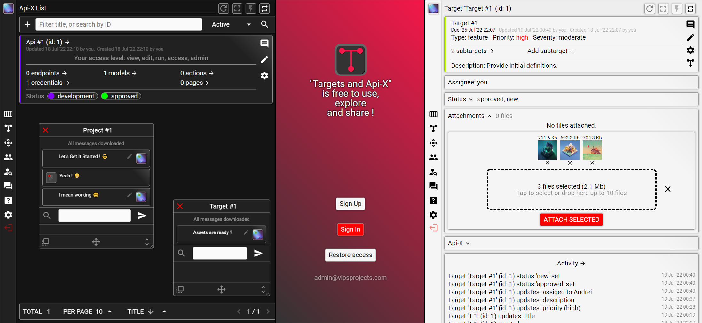Add a new Api-X with the plus icon
Image resolution: width=702 pixels, height=323 pixels.
coord(28,24)
